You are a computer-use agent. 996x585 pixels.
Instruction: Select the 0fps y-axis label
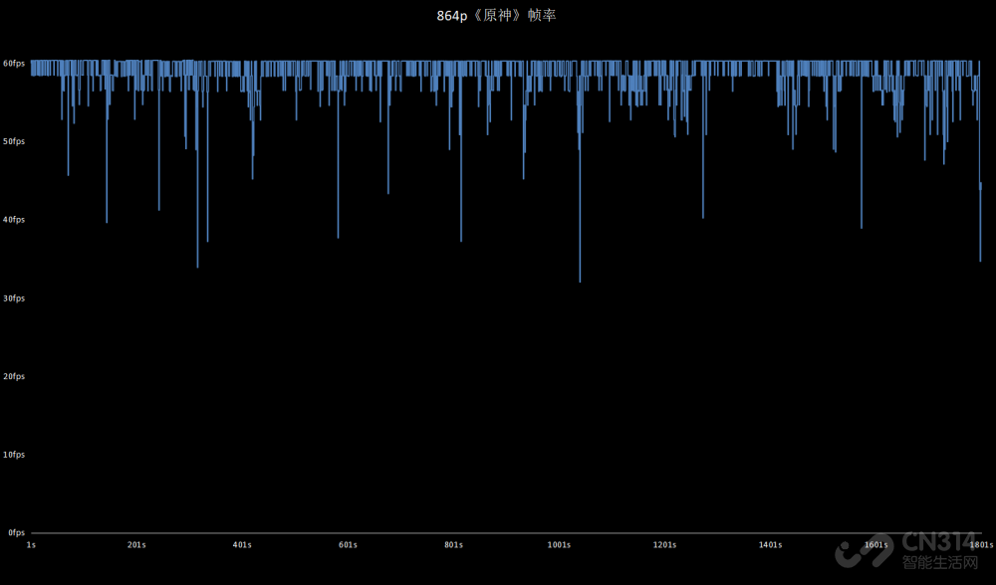click(16, 532)
